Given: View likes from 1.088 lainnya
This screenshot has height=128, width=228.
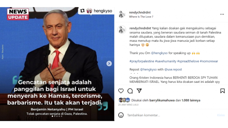Looking at the screenshot, I should tap(191, 100).
